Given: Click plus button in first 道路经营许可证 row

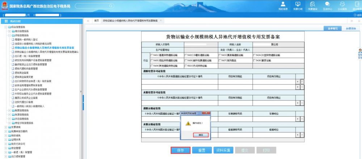Looking at the screenshot, I should [x=298, y=81].
